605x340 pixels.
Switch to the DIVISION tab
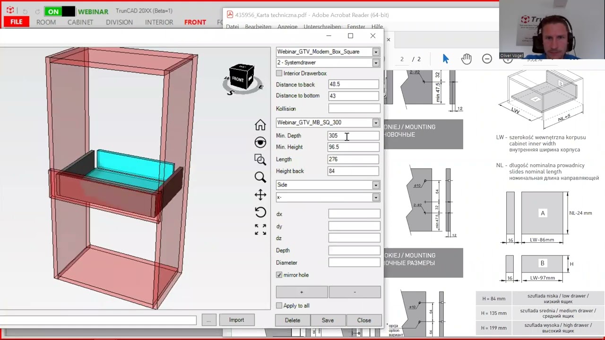point(119,22)
